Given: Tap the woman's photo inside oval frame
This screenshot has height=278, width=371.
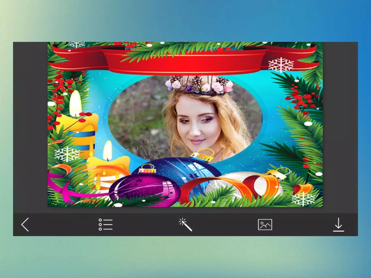Looking at the screenshot, I should tap(185, 118).
